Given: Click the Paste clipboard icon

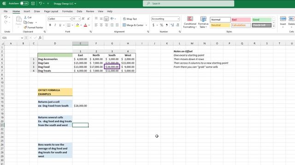Looking at the screenshot, I should (x=18, y=19).
